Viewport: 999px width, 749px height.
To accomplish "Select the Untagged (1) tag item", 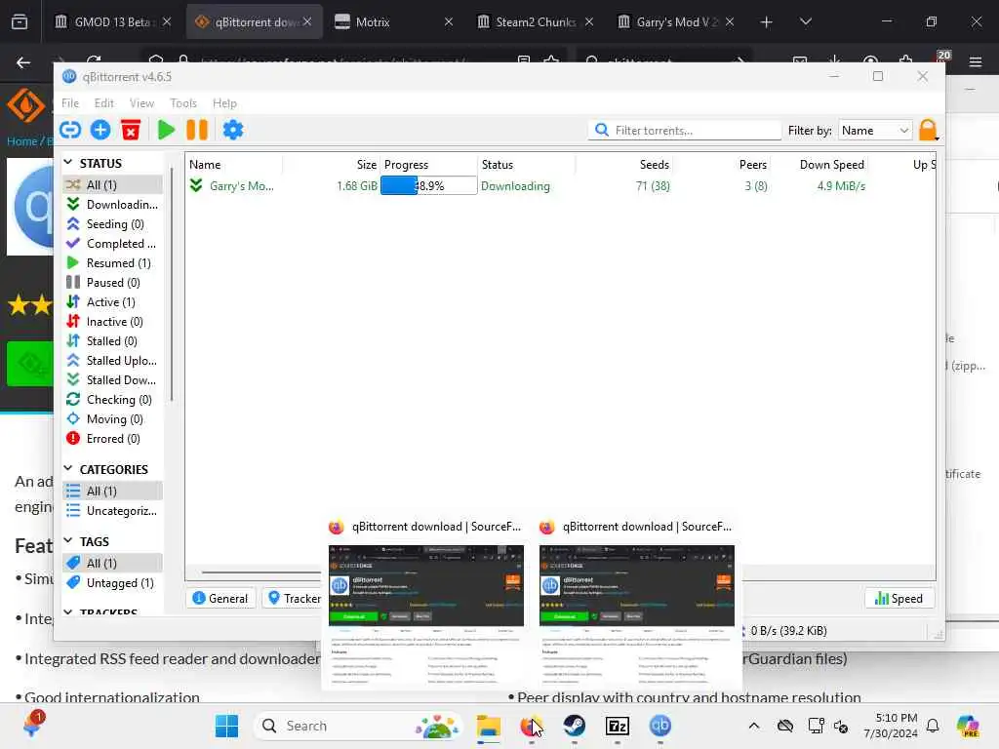I will pyautogui.click(x=113, y=583).
